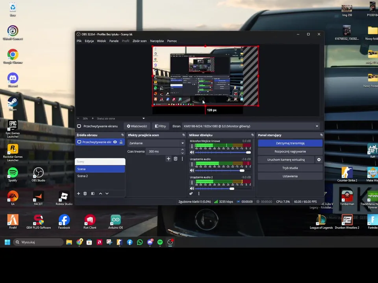Open the Pomoc menu

click(172, 41)
